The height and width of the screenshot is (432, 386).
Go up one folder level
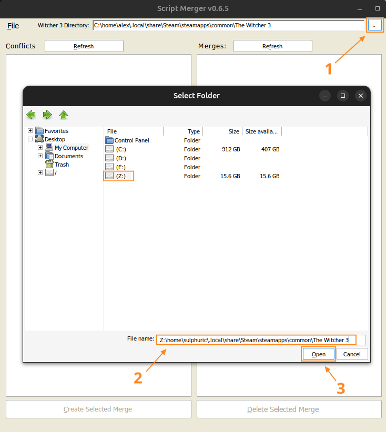tap(64, 115)
